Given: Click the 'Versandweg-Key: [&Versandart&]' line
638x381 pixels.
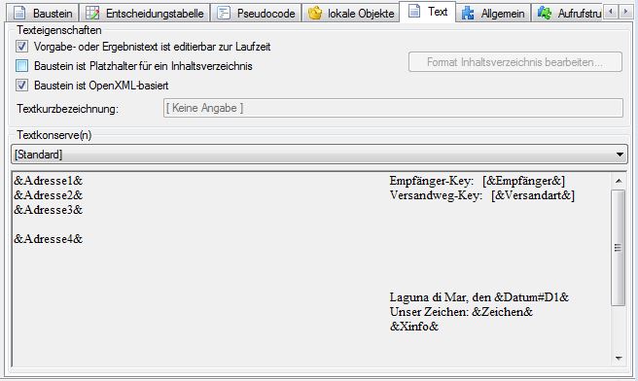Looking at the screenshot, I should 482,195.
